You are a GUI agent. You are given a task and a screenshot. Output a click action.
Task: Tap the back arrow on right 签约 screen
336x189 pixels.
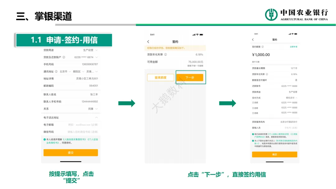(x=253, y=40)
